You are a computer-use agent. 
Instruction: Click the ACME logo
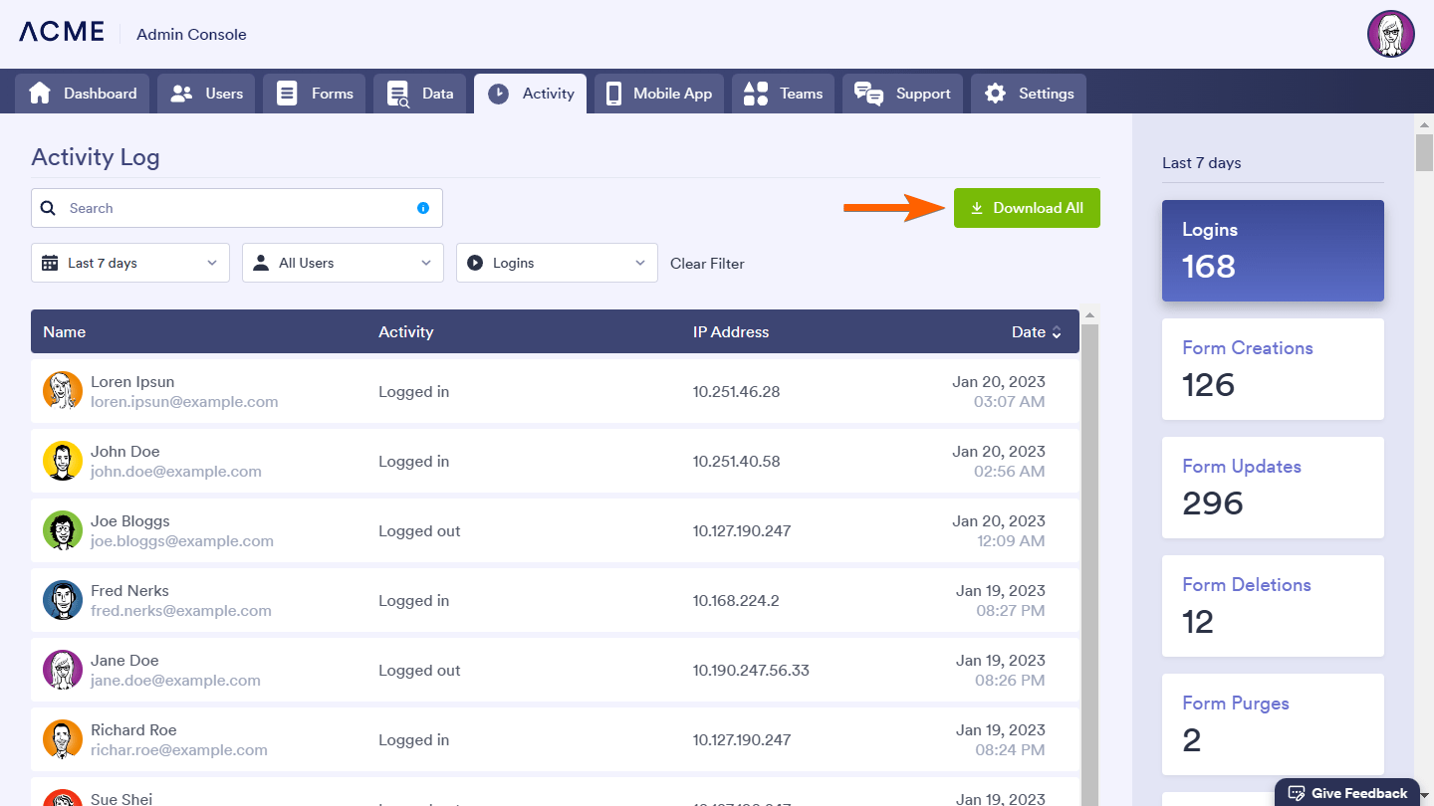[x=62, y=32]
